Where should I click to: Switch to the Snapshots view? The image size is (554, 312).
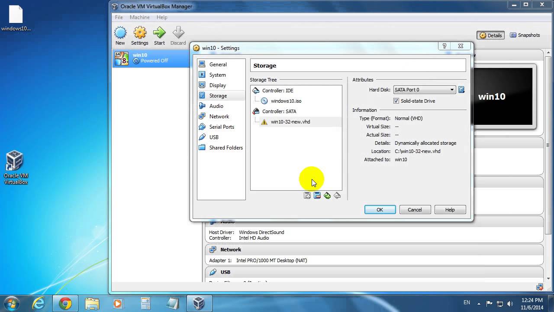[525, 35]
